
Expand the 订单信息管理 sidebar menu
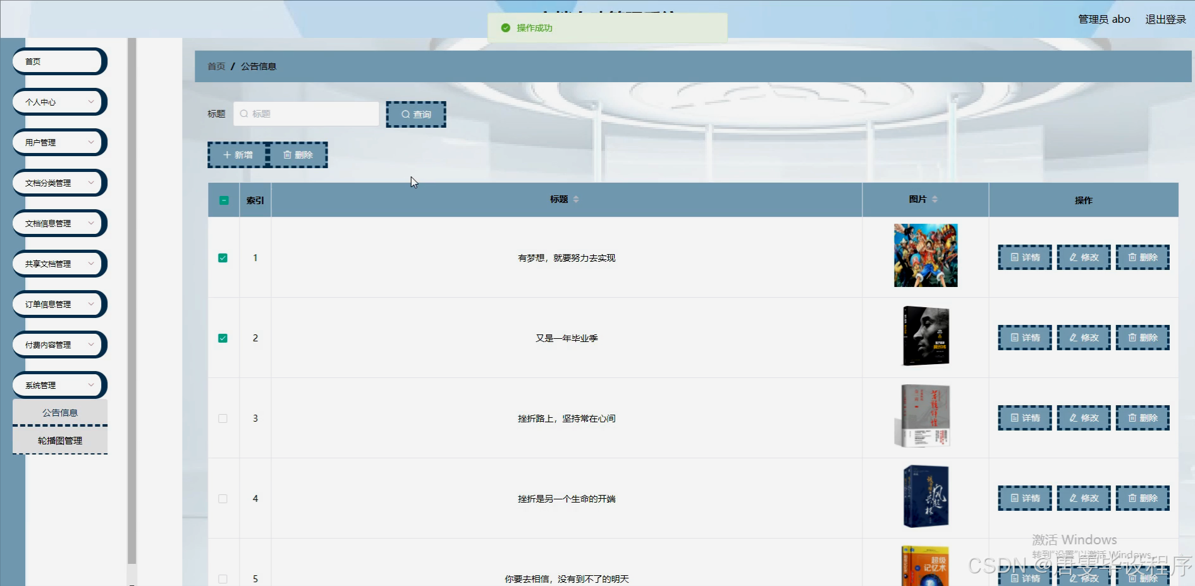point(59,304)
